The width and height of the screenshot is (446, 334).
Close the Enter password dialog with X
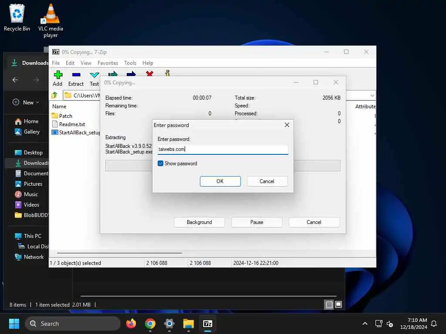point(287,125)
